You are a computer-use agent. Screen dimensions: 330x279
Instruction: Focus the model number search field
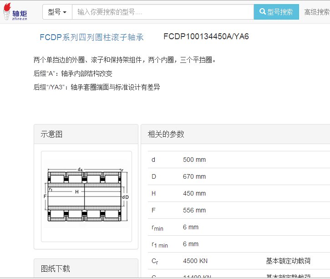click(x=163, y=12)
